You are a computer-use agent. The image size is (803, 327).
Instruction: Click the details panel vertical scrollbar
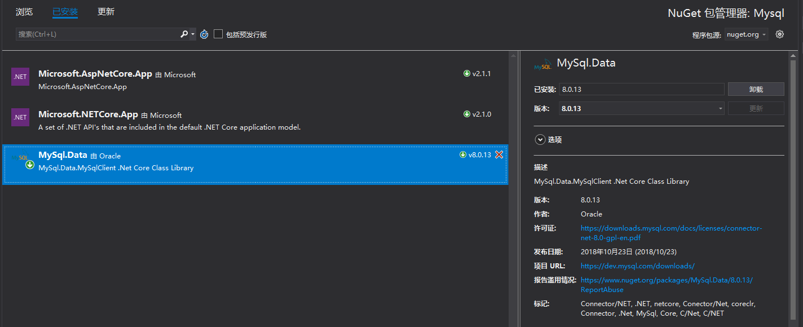(x=793, y=189)
